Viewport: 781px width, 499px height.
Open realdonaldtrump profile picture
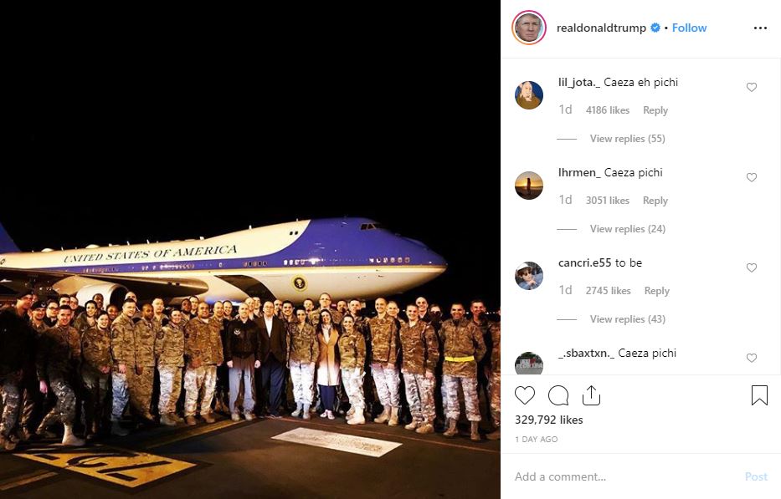coord(529,28)
